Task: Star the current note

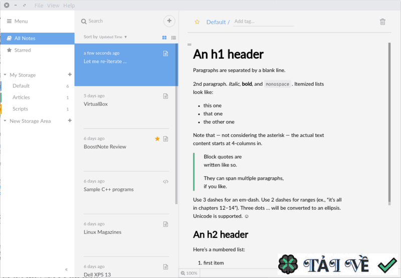Action: (x=197, y=22)
